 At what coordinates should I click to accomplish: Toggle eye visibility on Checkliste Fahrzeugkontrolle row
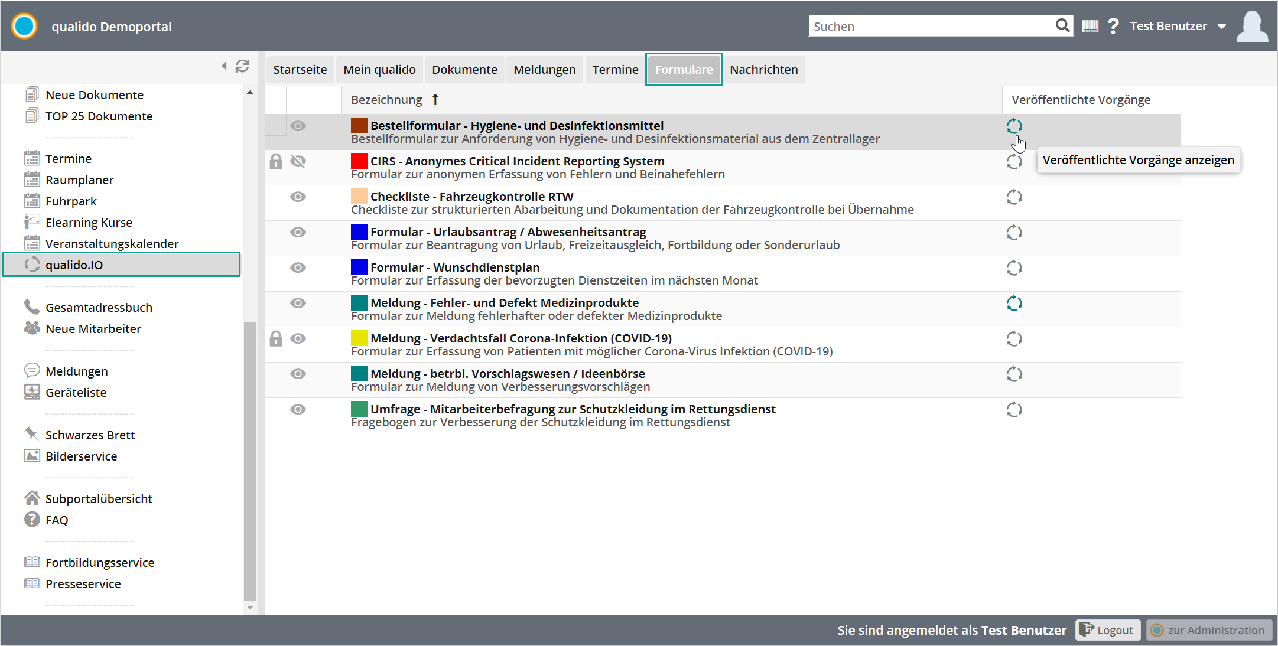click(298, 197)
